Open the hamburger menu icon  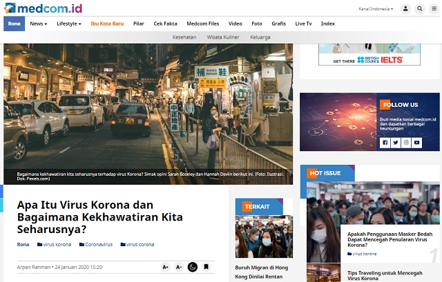click(433, 9)
